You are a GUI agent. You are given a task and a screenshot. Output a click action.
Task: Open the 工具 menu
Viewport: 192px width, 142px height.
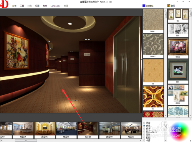pos(22,6)
